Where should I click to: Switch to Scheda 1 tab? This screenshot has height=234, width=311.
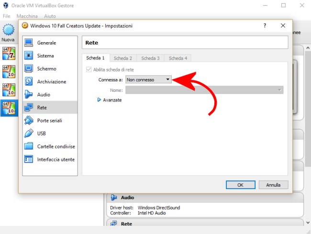click(x=95, y=58)
